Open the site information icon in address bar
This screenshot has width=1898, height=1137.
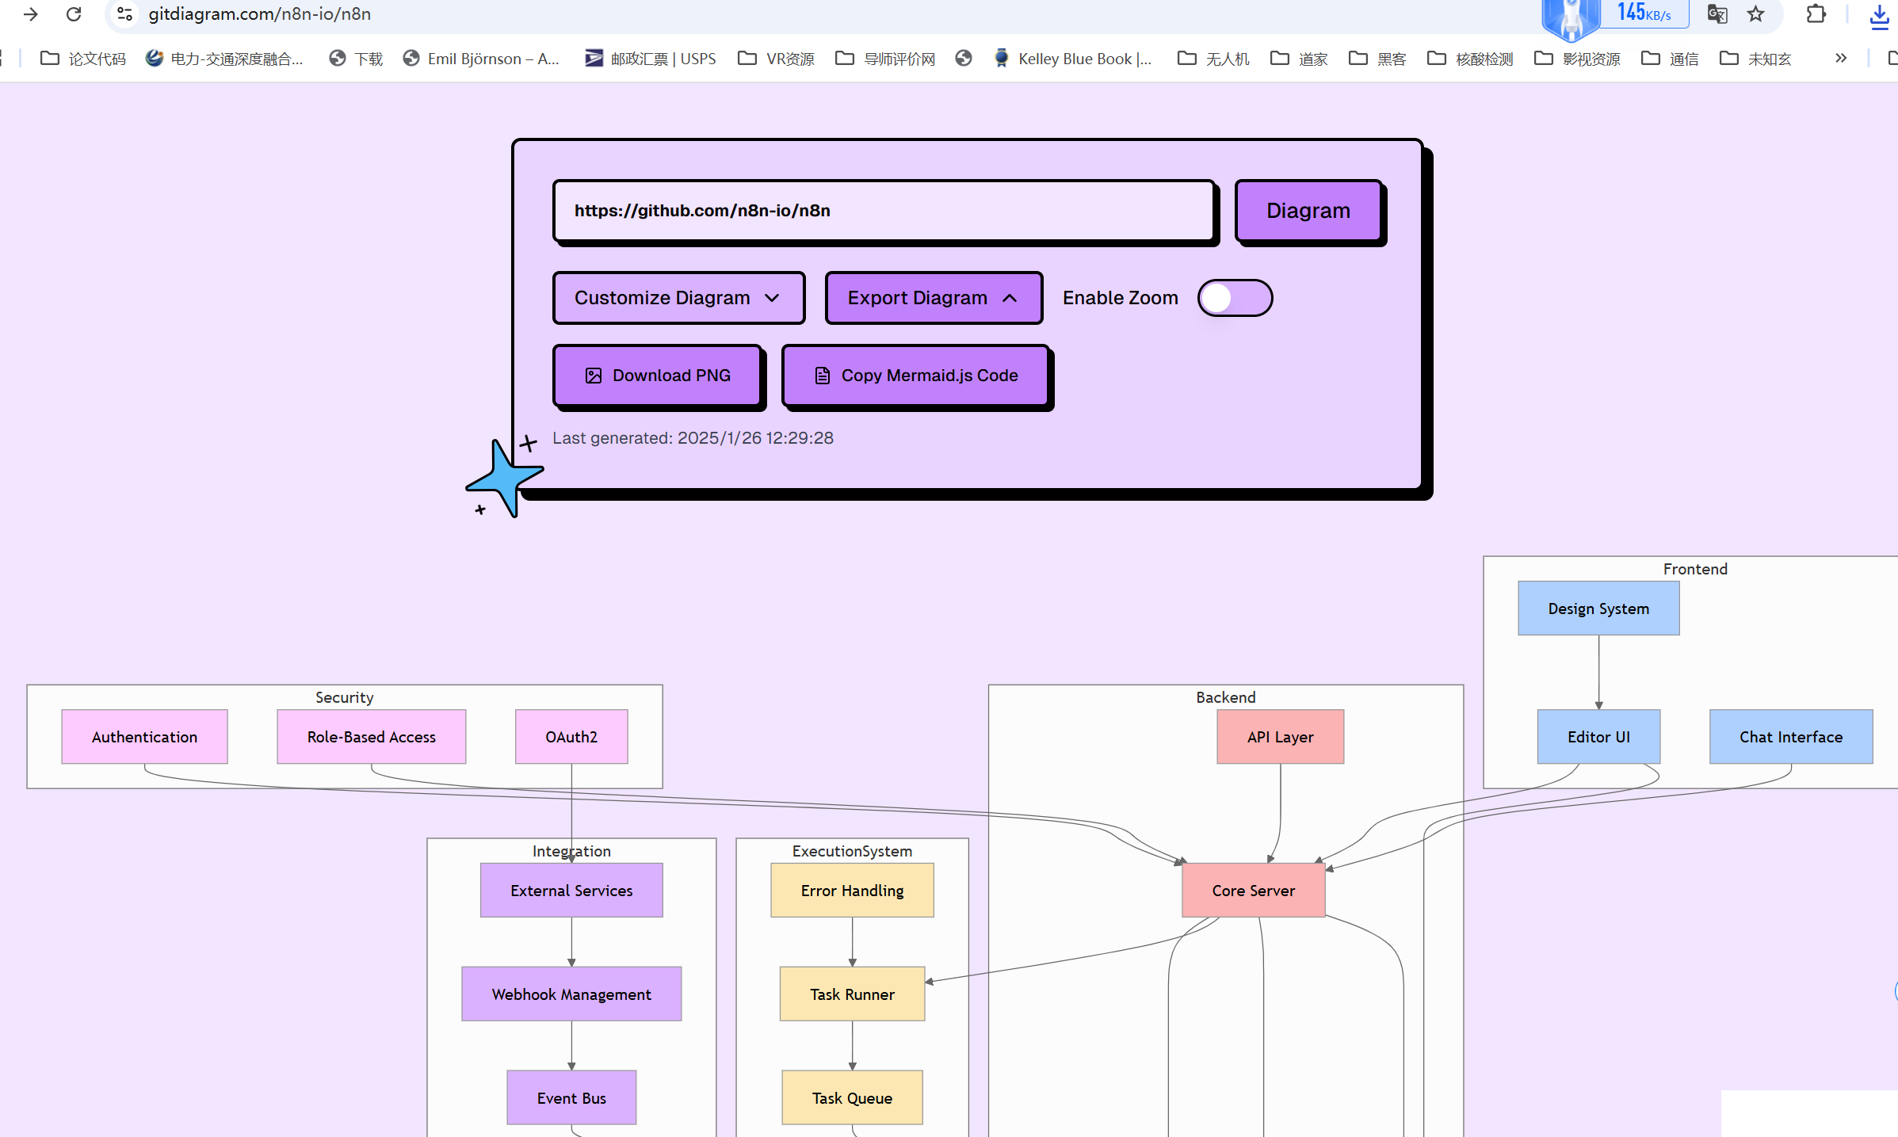coord(124,14)
